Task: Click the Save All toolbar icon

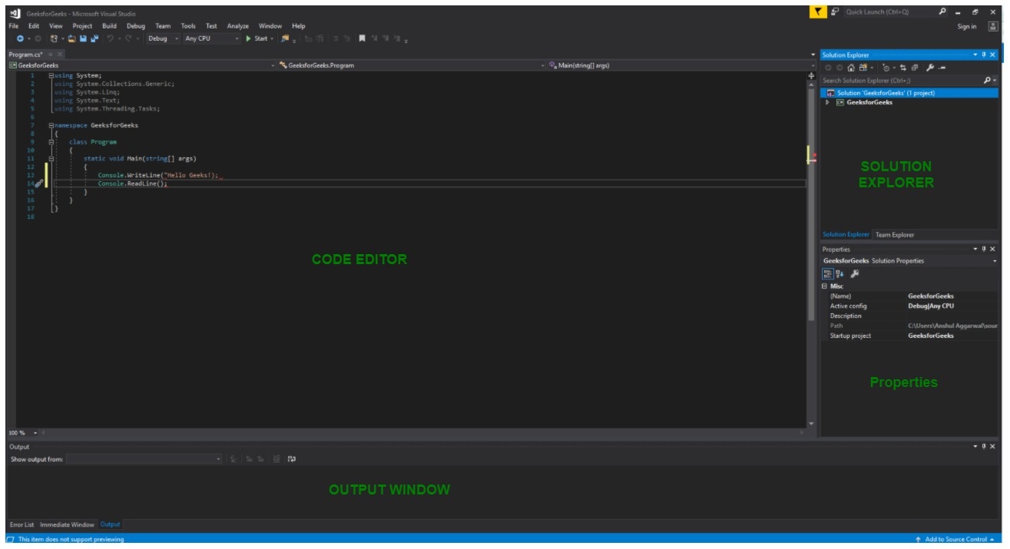Action: [94, 38]
